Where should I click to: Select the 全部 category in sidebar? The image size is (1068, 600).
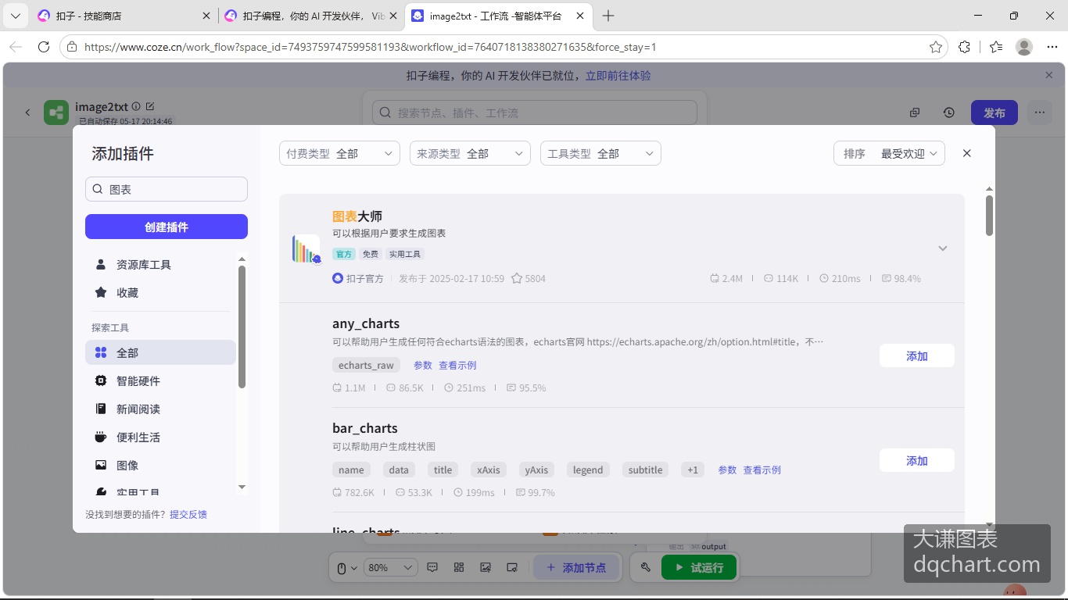(160, 352)
